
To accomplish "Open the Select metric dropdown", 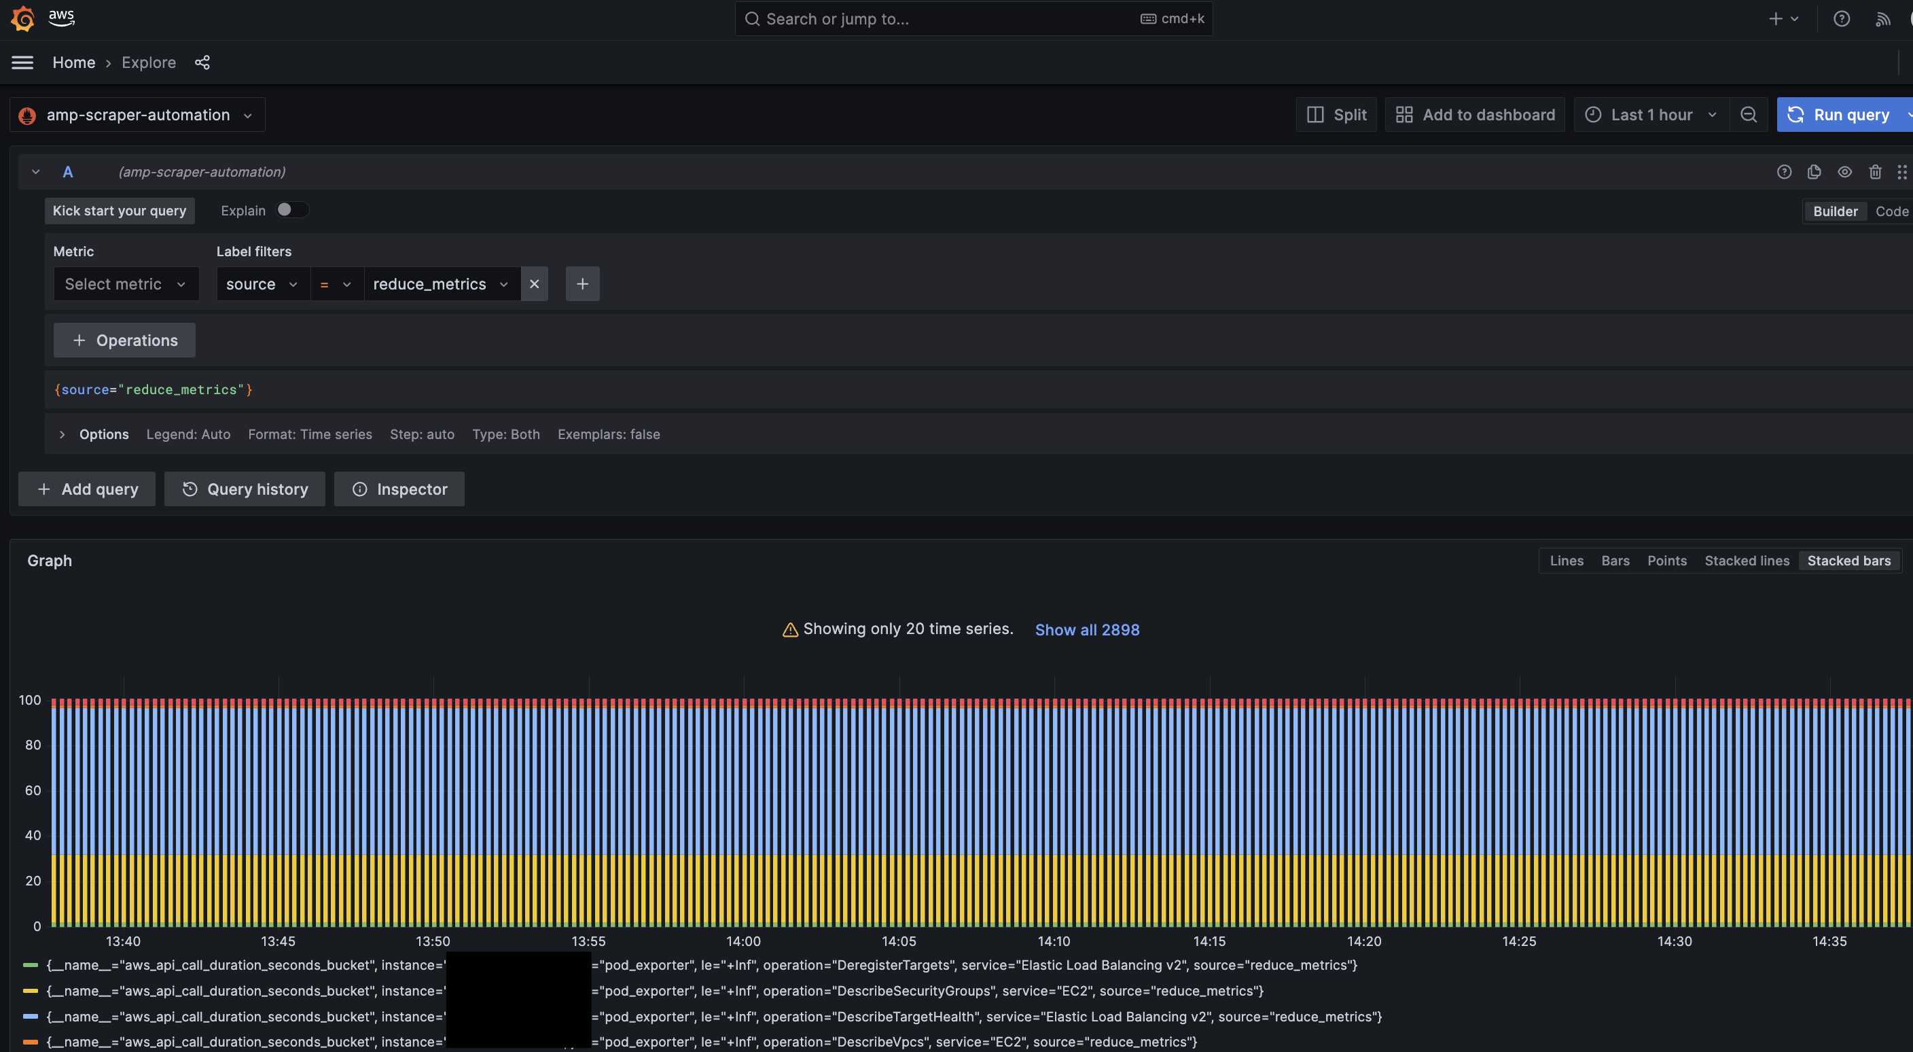I will point(126,284).
